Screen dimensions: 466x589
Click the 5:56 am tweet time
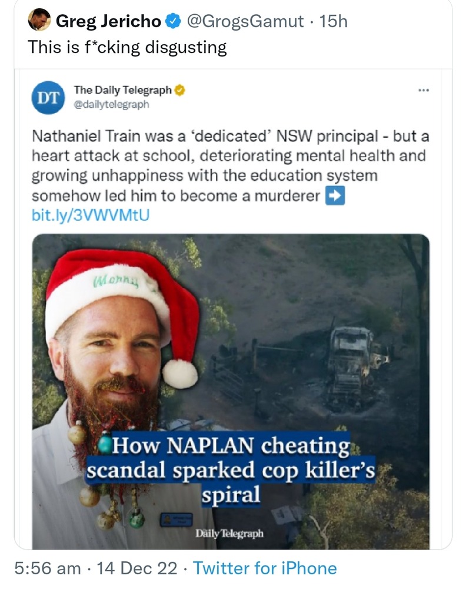point(48,568)
